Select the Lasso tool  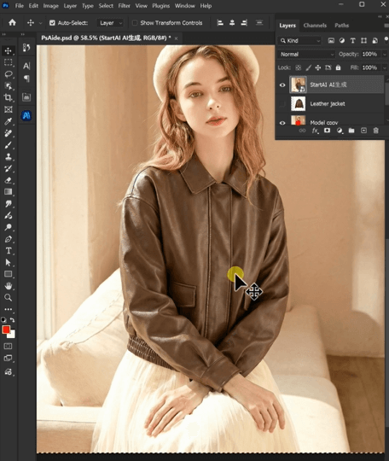tap(8, 74)
